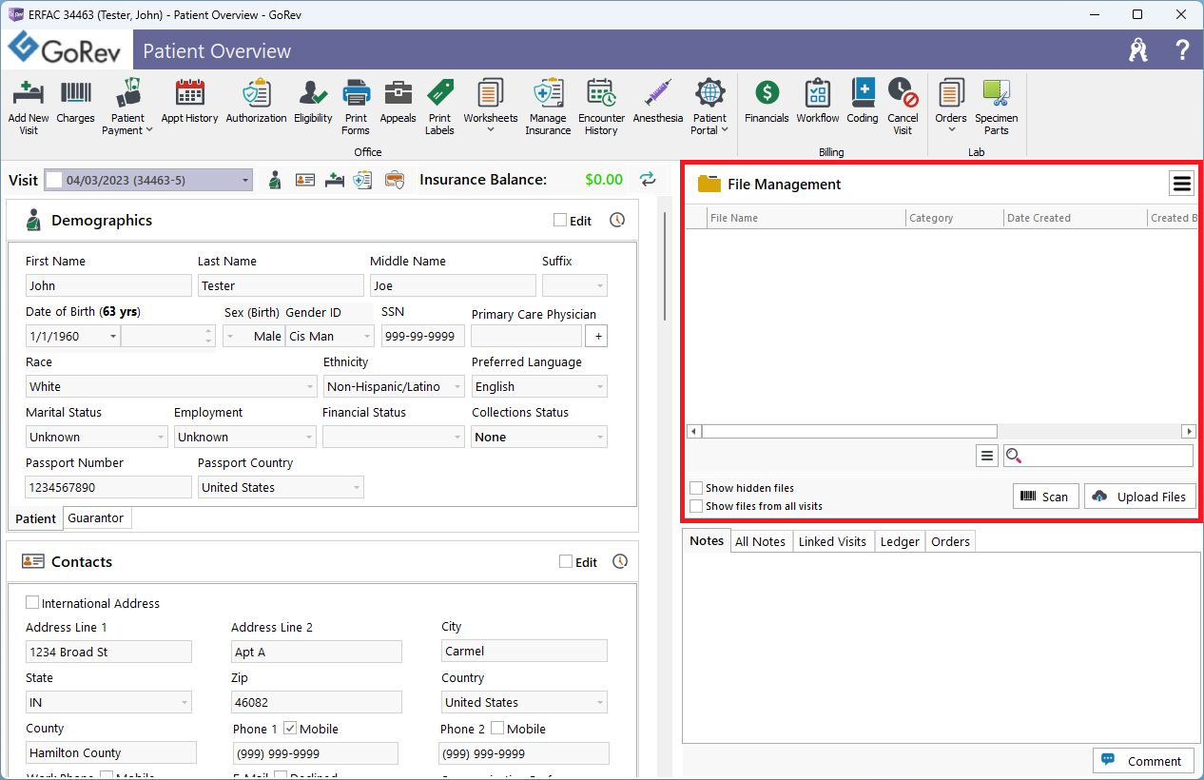Image resolution: width=1204 pixels, height=780 pixels.
Task: Check Show files from all visits
Action: point(696,506)
